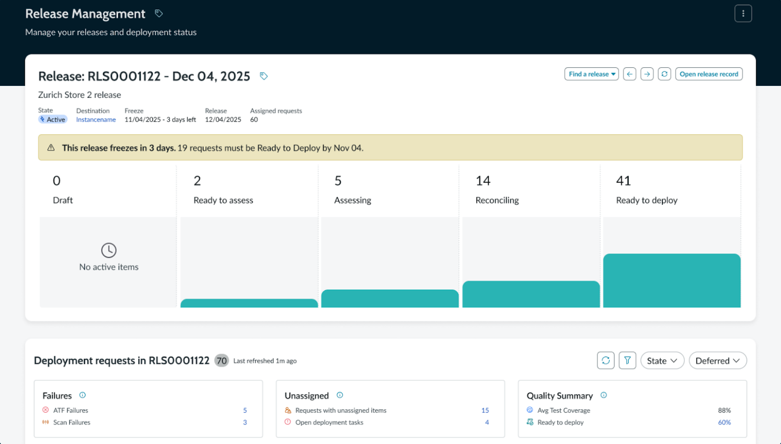Click the unassigned items count of 15
781x444 pixels.
[485, 410]
